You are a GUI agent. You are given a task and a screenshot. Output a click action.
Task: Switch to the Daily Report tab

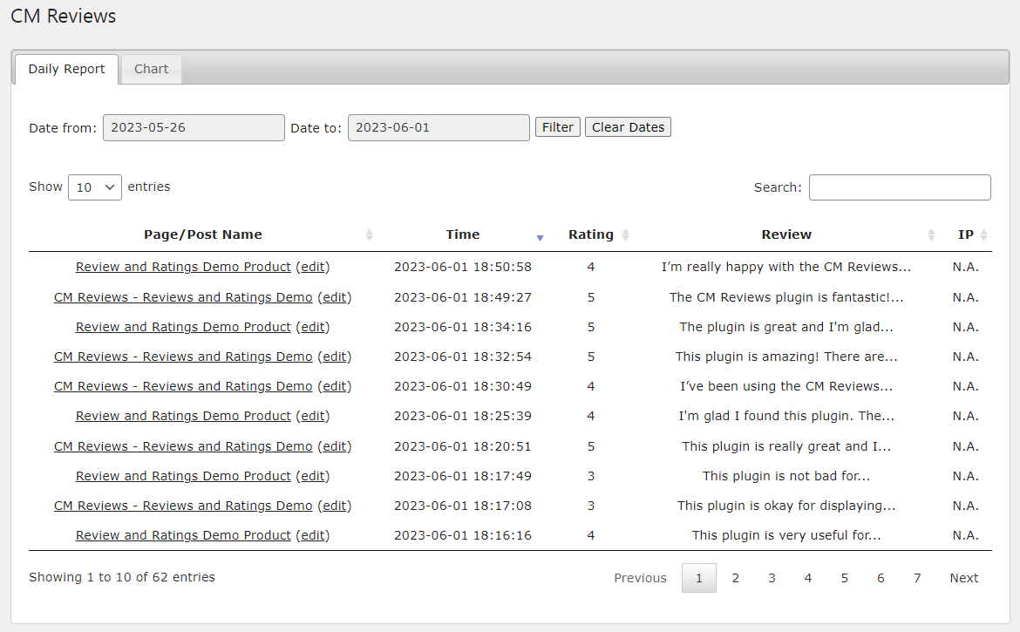(x=66, y=69)
